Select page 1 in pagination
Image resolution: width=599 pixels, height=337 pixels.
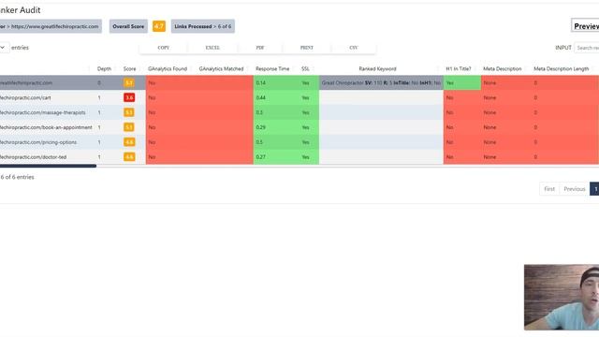pyautogui.click(x=595, y=189)
